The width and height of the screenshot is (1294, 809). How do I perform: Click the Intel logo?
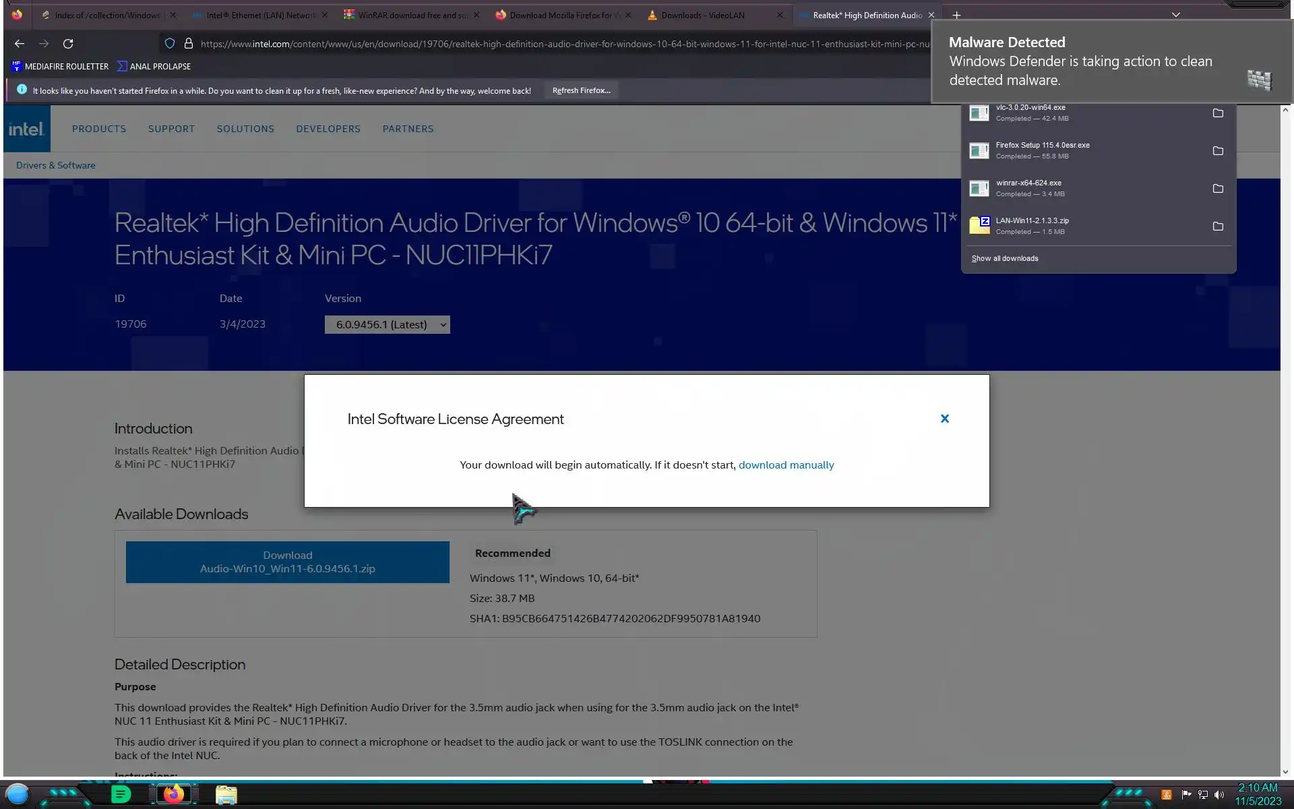point(27,129)
